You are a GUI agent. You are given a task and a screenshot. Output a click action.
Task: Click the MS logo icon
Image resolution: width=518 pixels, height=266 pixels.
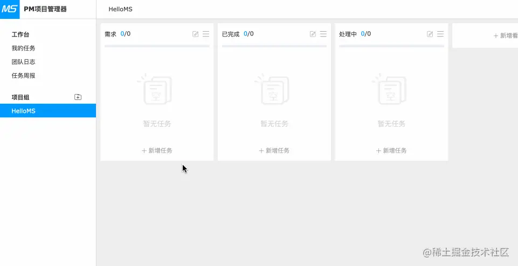(10, 9)
